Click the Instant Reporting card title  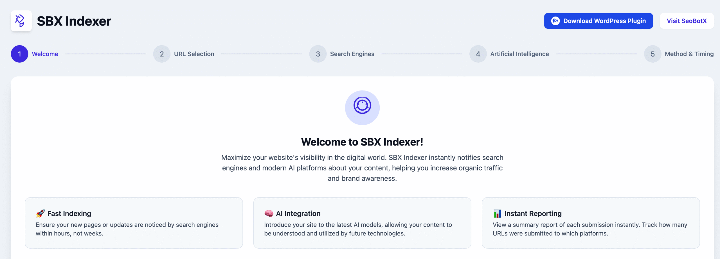pyautogui.click(x=533, y=213)
